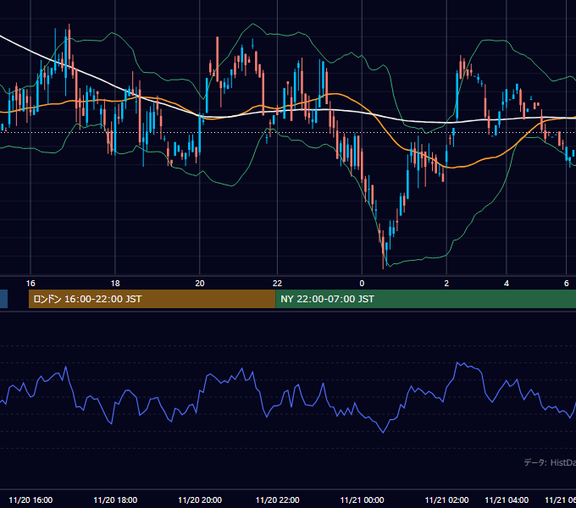Click the 20 hour label on chart axis

coord(200,284)
